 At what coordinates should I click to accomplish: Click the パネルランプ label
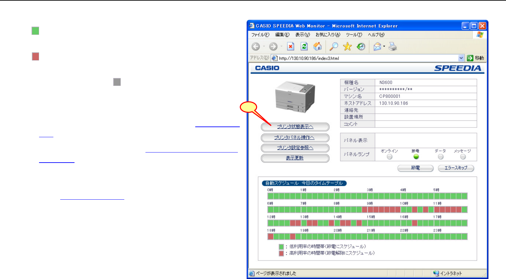point(357,154)
